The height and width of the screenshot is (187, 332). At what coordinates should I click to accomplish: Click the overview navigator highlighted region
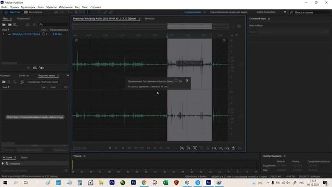pyautogui.click(x=189, y=26)
